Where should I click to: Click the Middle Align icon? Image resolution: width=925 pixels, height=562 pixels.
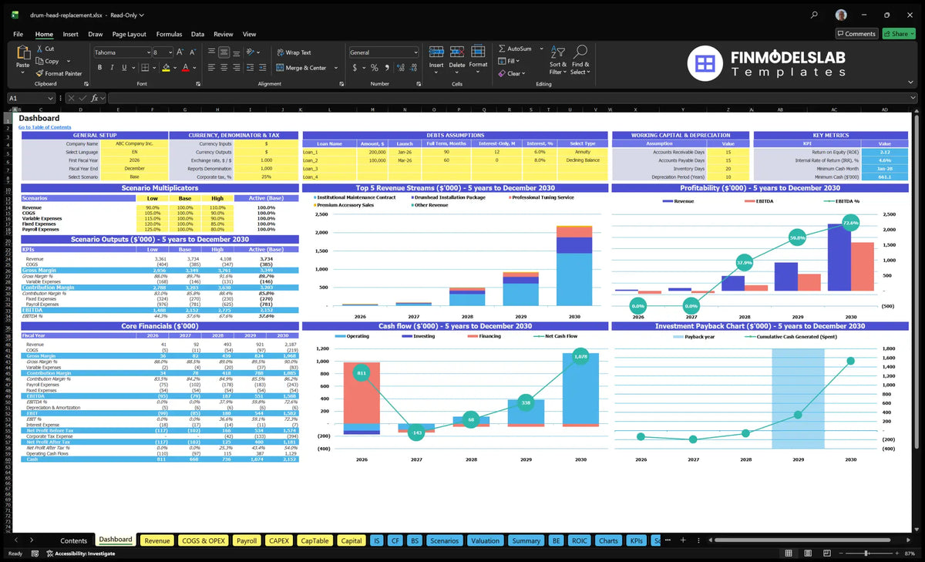(x=224, y=52)
